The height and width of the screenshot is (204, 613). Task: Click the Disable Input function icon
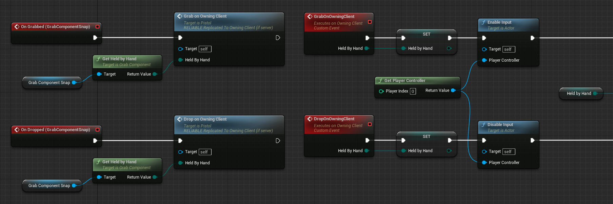(483, 124)
